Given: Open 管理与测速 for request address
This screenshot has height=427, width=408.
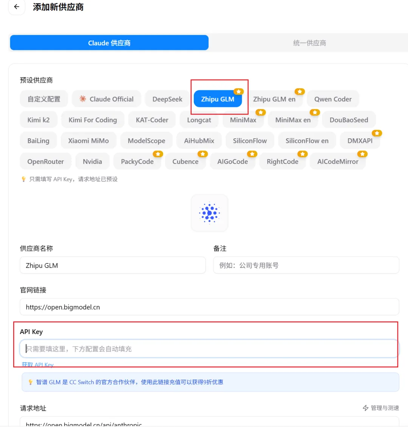Looking at the screenshot, I should click(x=381, y=408).
